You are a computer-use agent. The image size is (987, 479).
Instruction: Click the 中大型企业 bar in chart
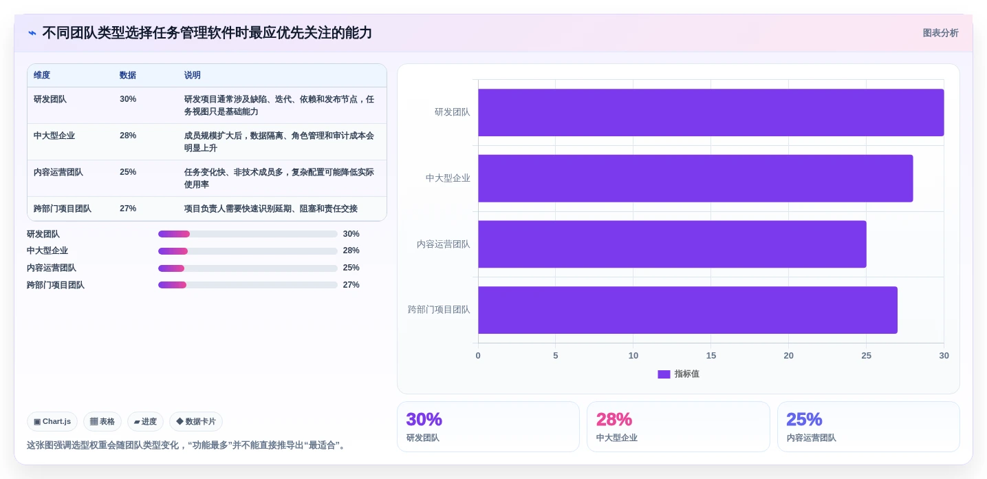point(695,178)
